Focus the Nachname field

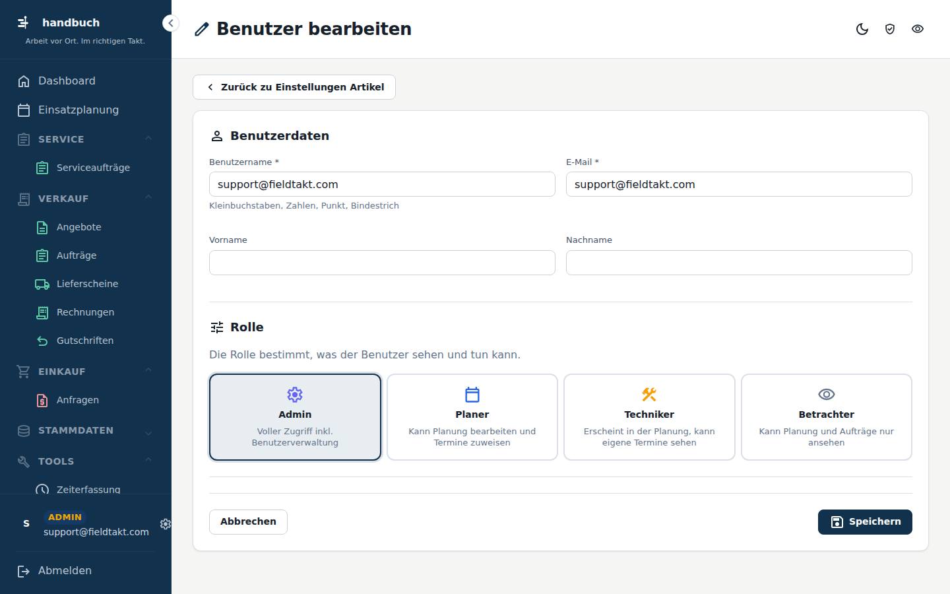[x=739, y=263]
